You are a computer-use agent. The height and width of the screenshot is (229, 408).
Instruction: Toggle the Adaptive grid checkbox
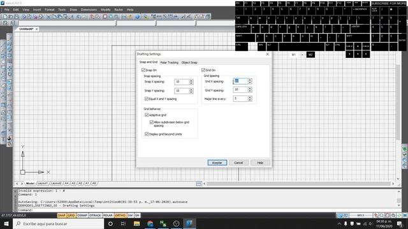click(x=147, y=114)
